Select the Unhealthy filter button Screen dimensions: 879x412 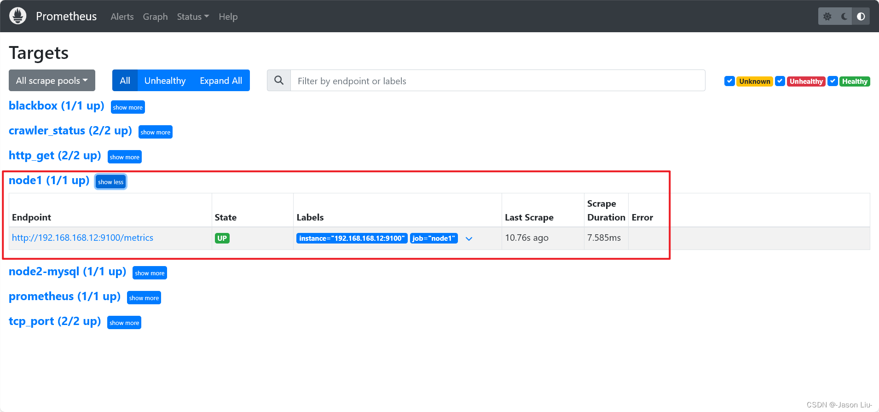[x=165, y=81]
